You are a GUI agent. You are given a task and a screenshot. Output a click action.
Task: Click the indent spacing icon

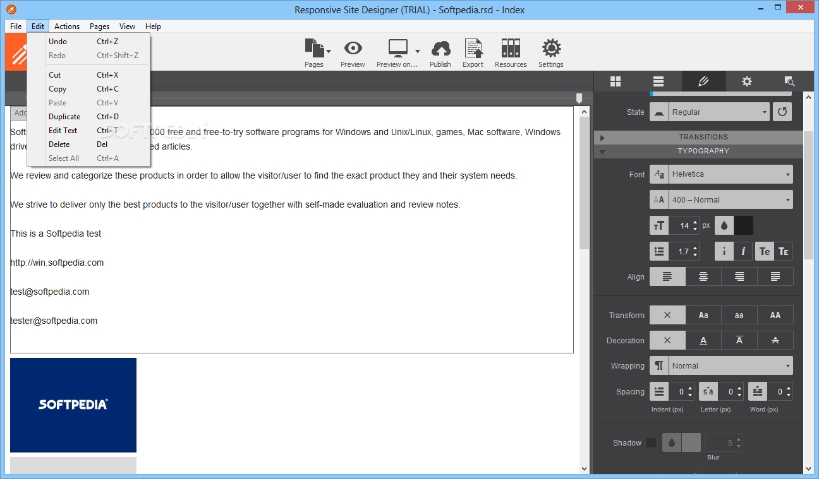click(x=659, y=391)
